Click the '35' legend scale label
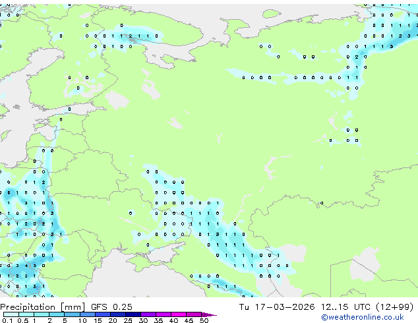This screenshot has width=418, height=323. click(158, 320)
